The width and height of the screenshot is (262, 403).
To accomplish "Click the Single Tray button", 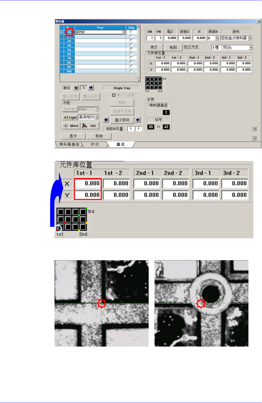I will coord(122,88).
